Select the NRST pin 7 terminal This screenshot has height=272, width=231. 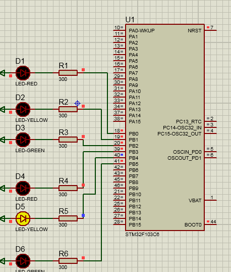click(211, 30)
